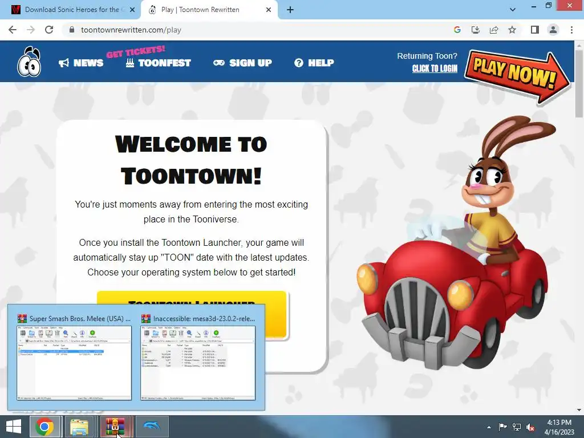Click the Google icon in address bar
584x438 pixels.
457,30
